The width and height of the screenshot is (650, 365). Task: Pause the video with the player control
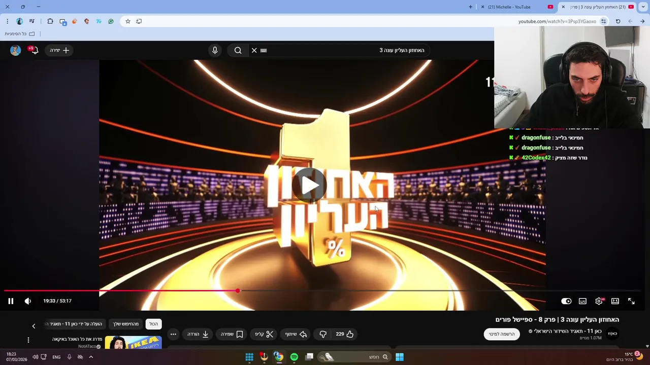(11, 301)
